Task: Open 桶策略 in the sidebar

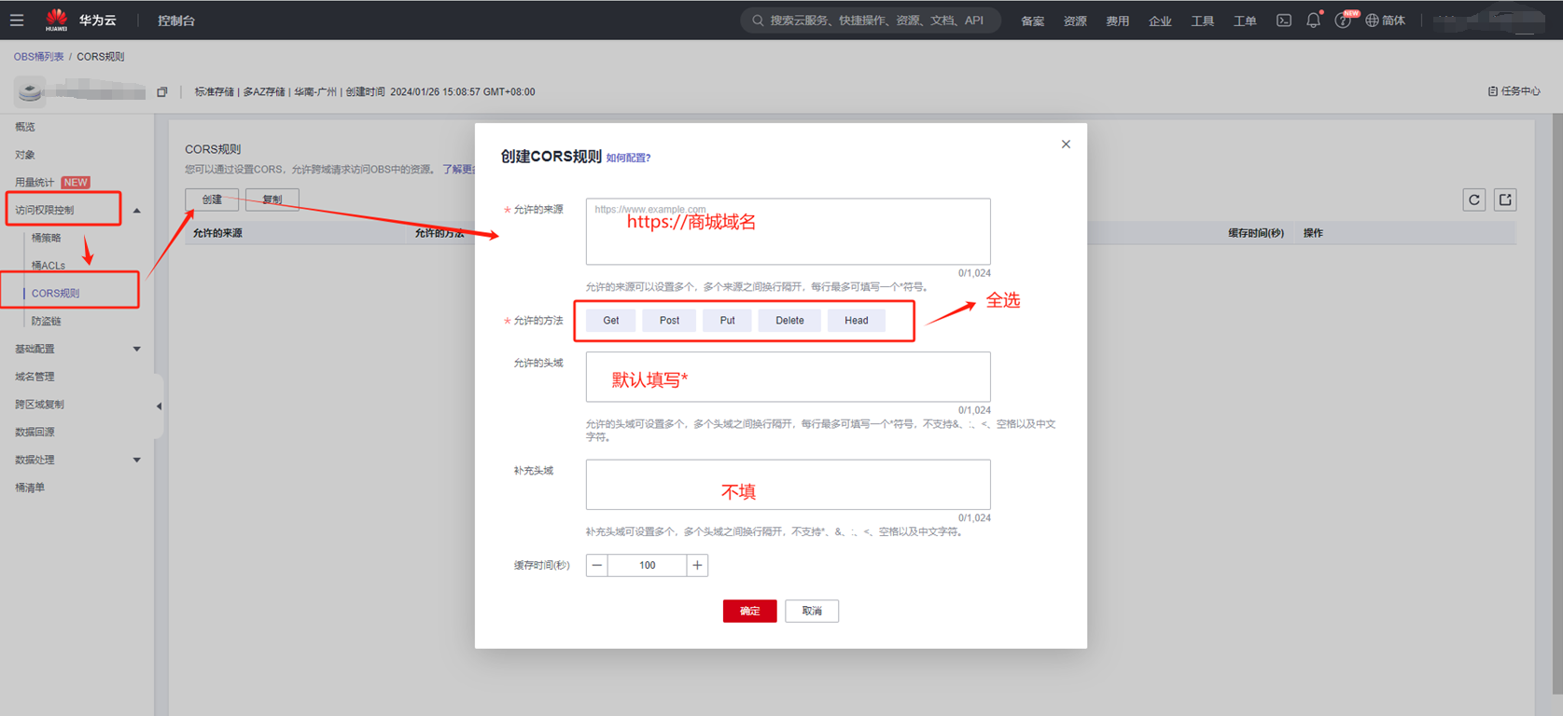Action: click(x=46, y=238)
